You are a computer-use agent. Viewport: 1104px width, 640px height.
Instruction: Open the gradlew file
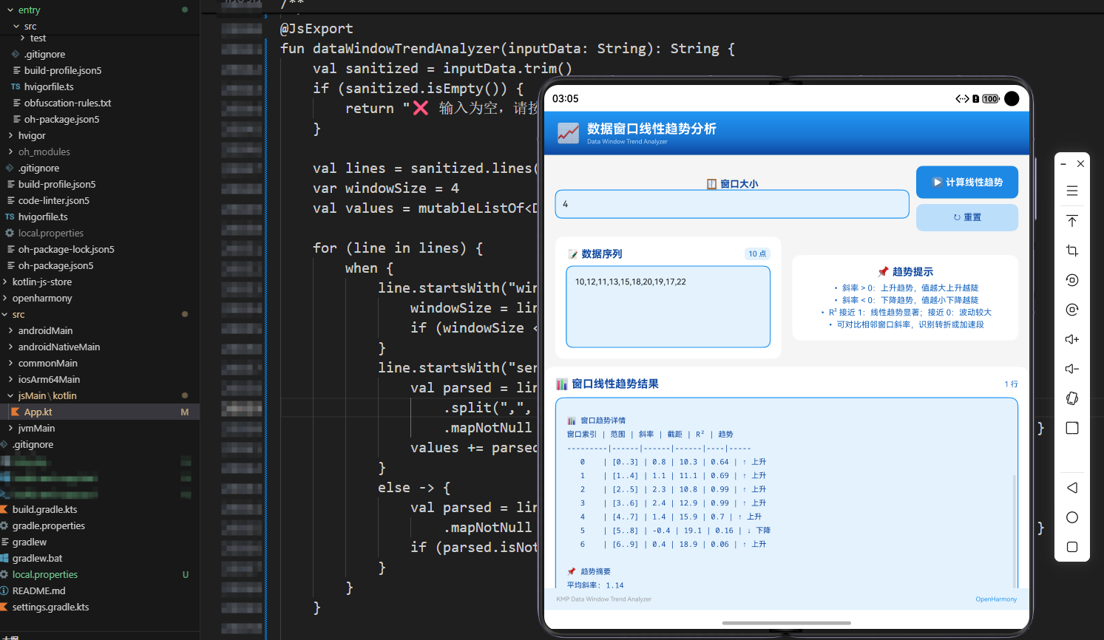[29, 542]
